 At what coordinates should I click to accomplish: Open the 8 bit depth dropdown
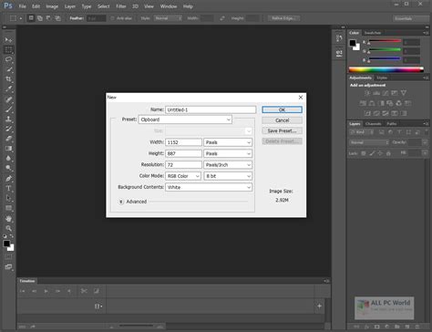tap(228, 176)
